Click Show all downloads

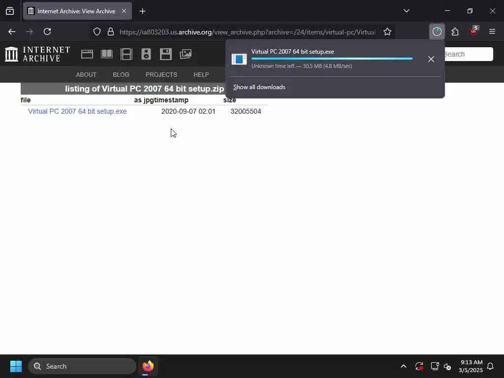(259, 87)
